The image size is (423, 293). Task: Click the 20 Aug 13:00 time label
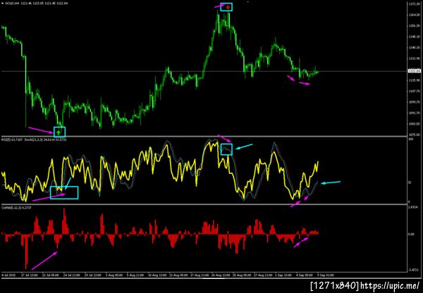219,276
